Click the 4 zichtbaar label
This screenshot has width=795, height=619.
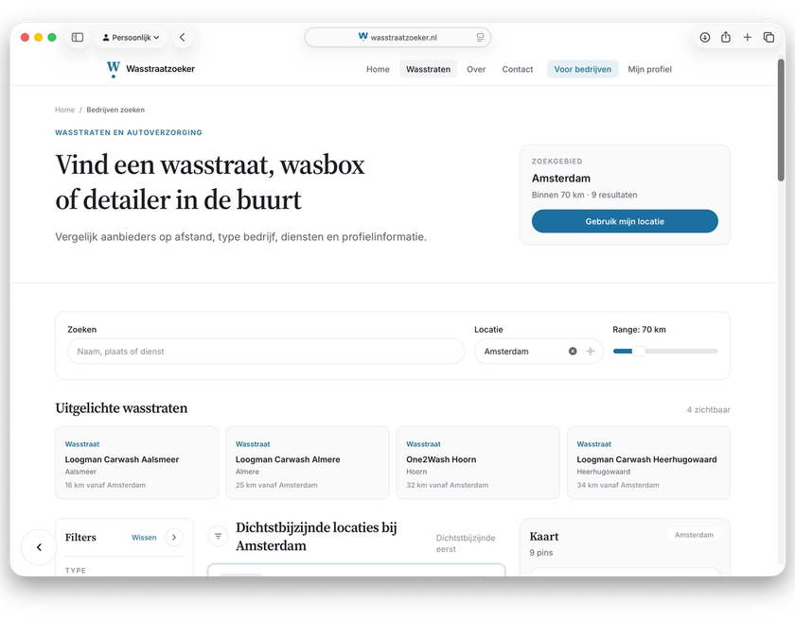tap(708, 410)
